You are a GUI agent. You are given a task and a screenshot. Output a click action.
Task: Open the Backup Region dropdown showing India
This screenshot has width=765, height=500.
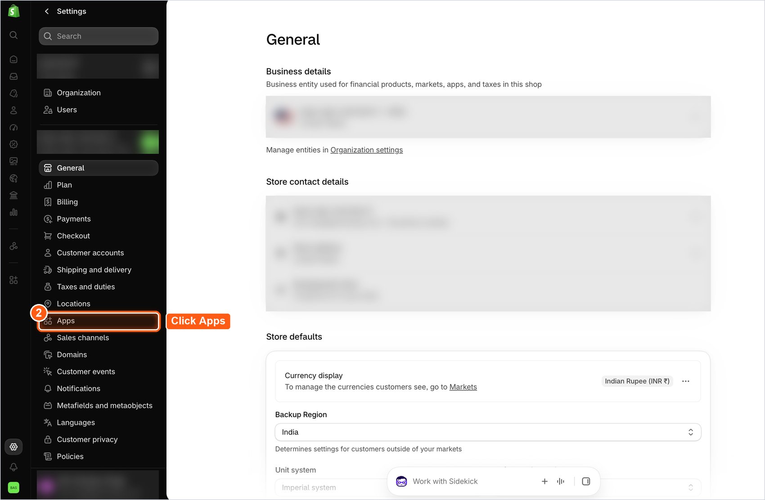pos(488,432)
